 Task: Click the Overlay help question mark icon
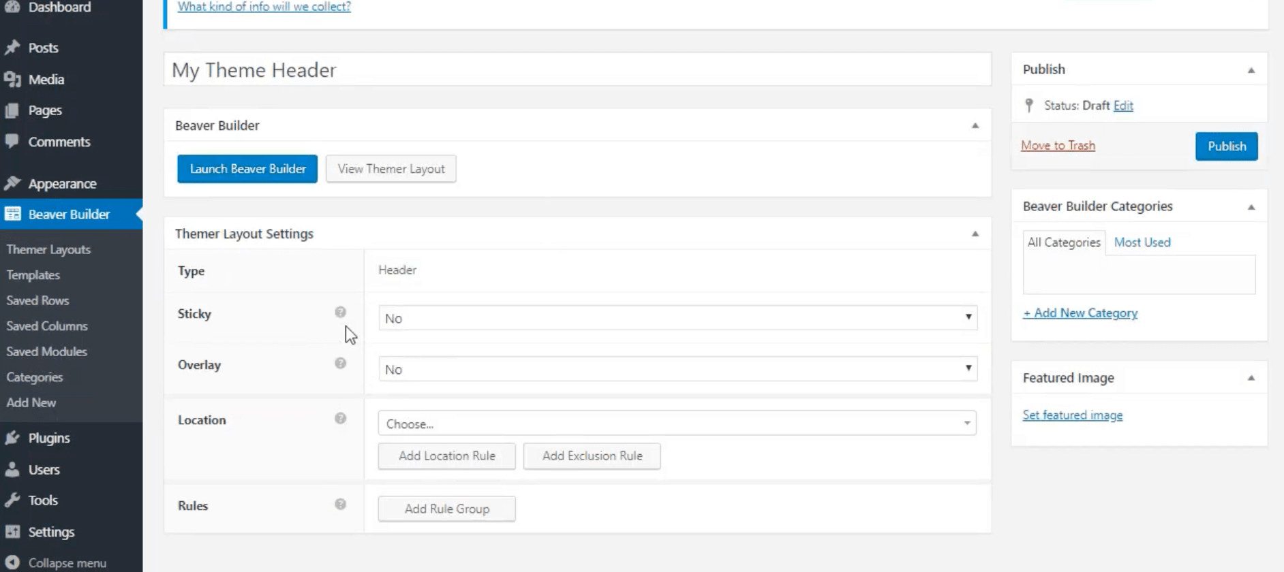point(340,363)
